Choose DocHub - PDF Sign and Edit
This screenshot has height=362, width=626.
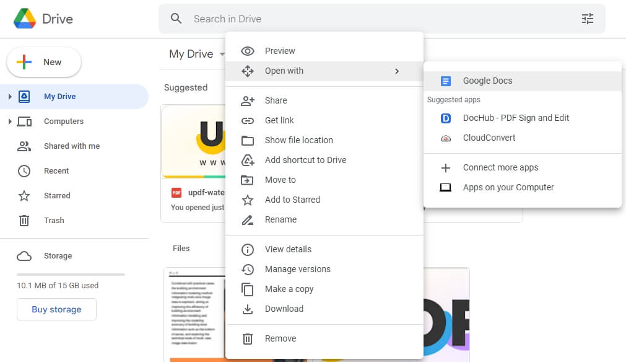point(523,118)
